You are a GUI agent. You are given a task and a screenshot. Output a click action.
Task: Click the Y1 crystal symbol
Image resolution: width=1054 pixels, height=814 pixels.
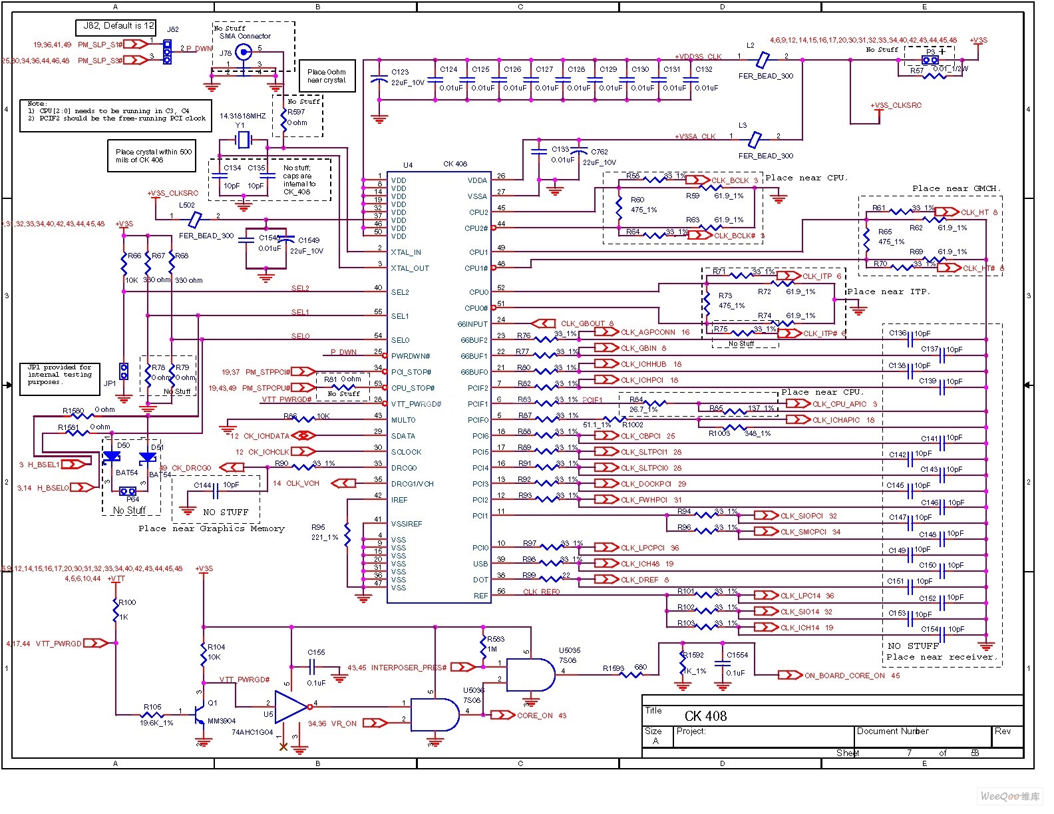(x=244, y=140)
